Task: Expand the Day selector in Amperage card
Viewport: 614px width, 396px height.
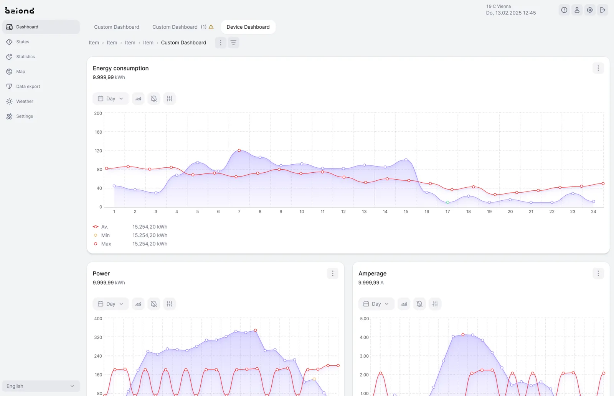Action: tap(376, 304)
